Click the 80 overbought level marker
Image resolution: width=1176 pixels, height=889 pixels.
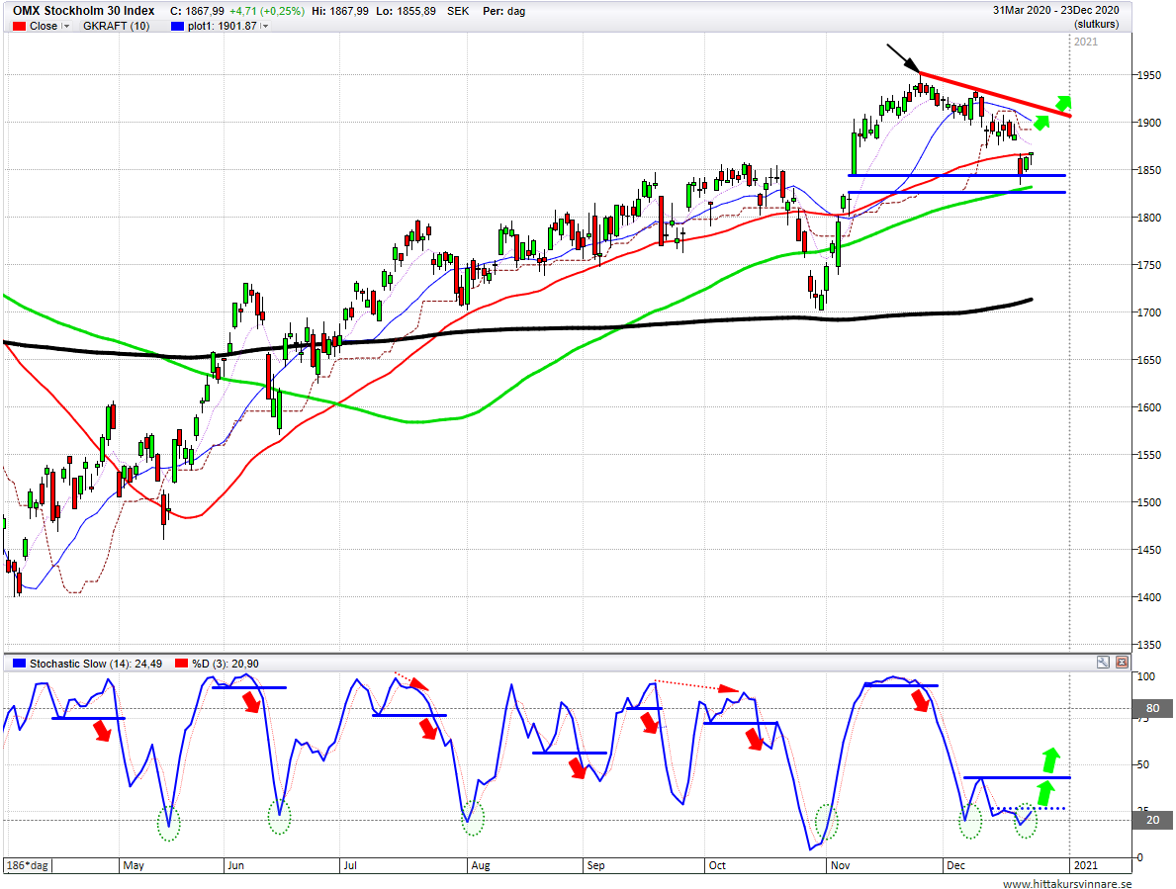pos(1152,708)
